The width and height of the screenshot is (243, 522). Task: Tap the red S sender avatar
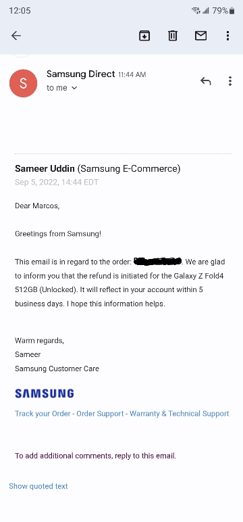[x=23, y=83]
